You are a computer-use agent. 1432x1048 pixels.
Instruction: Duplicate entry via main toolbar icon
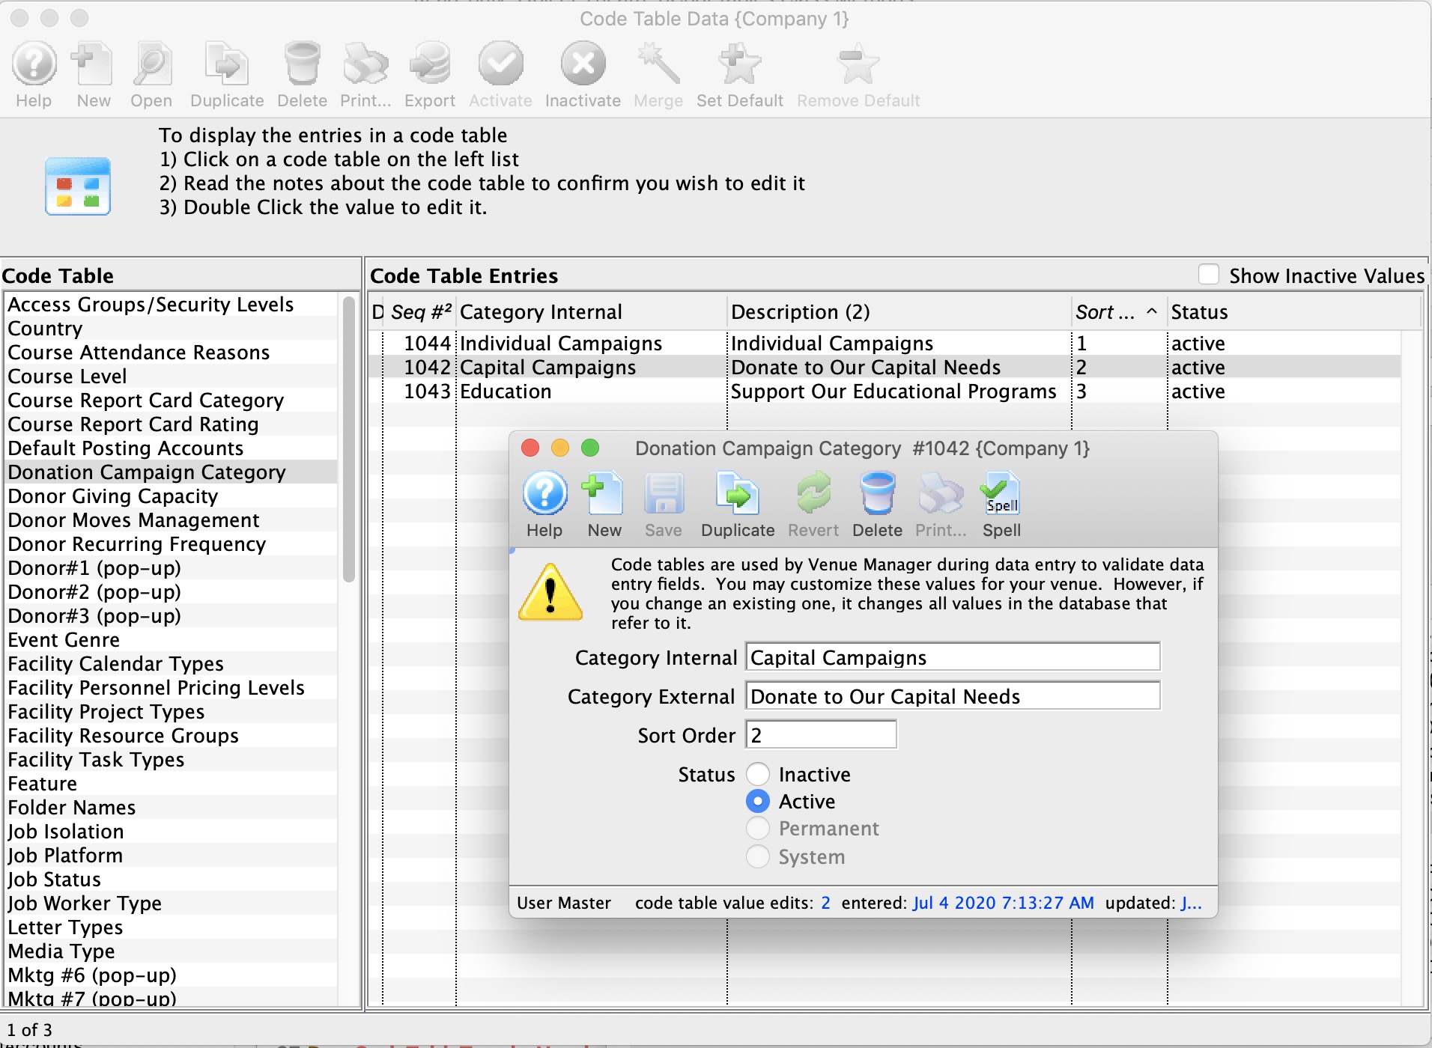[227, 64]
